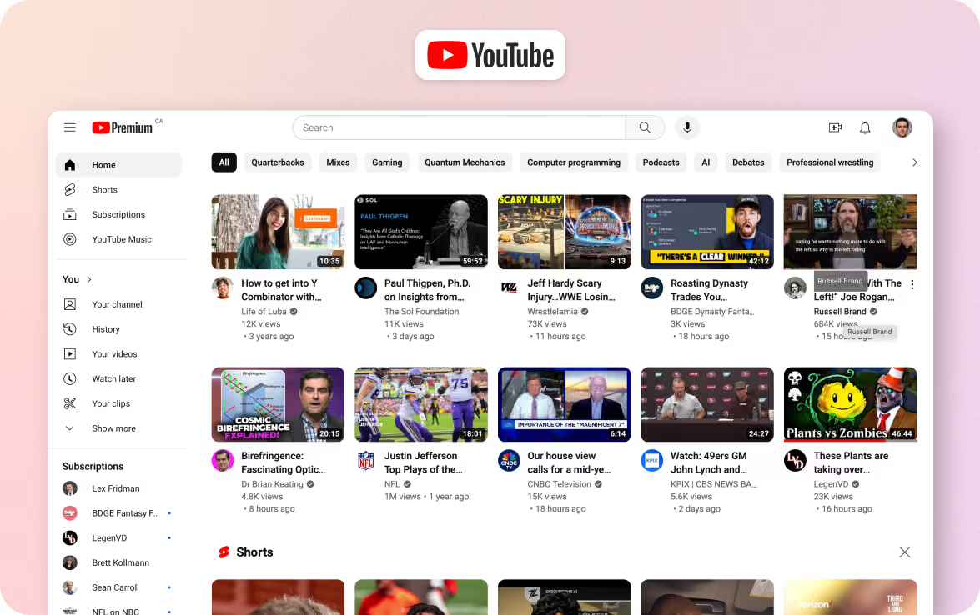Open more options for Russell Brand video
Screen dimensions: 980x615
pos(912,284)
